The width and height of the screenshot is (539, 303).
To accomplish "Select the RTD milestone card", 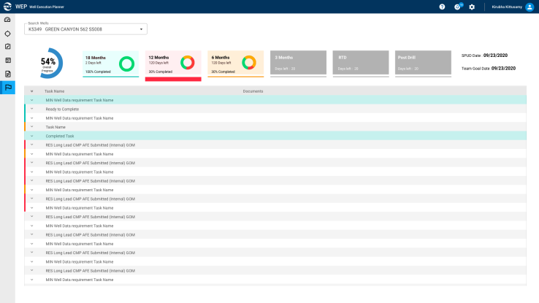I will pos(361,63).
